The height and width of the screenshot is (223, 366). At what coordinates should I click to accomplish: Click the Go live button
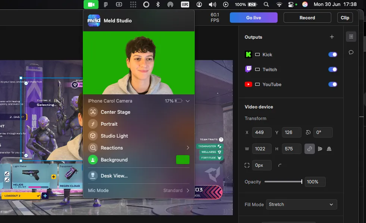click(253, 18)
